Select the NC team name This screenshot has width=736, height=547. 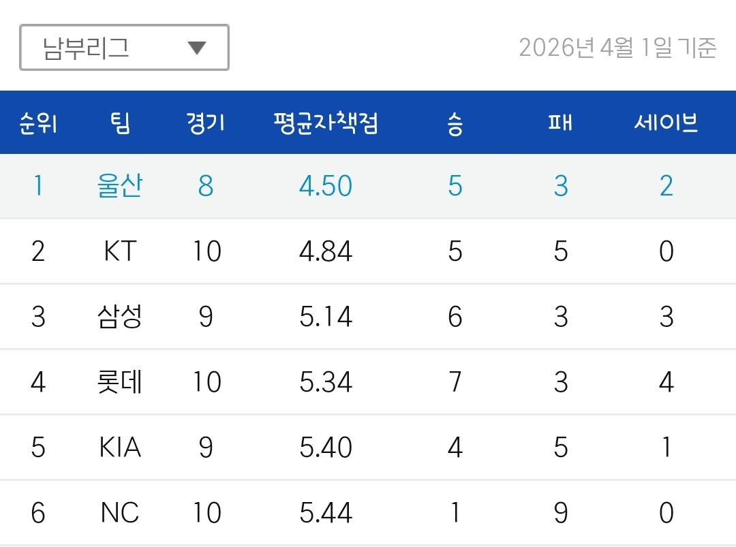(x=120, y=512)
